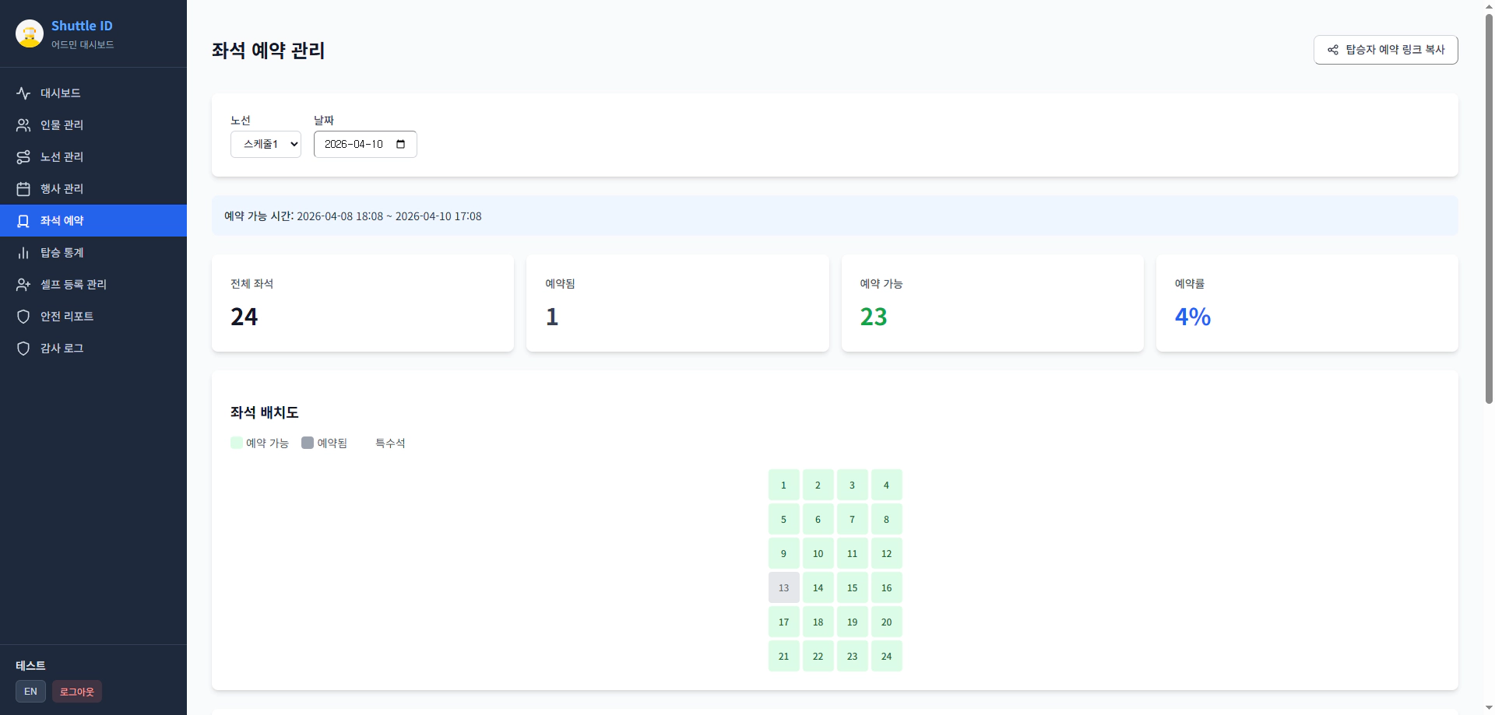Click the people icon for 인물 관리
This screenshot has width=1495, height=715.
point(23,125)
